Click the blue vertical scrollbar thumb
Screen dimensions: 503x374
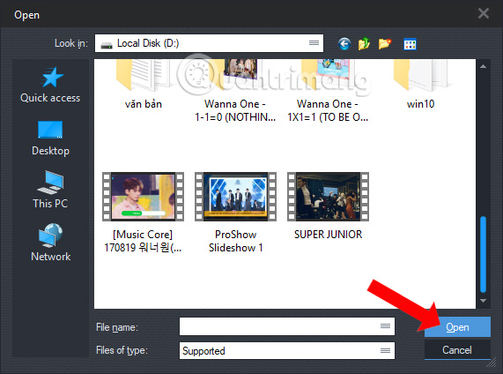pyautogui.click(x=483, y=254)
